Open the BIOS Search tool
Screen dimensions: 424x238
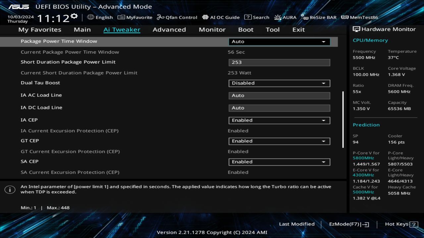(x=257, y=17)
